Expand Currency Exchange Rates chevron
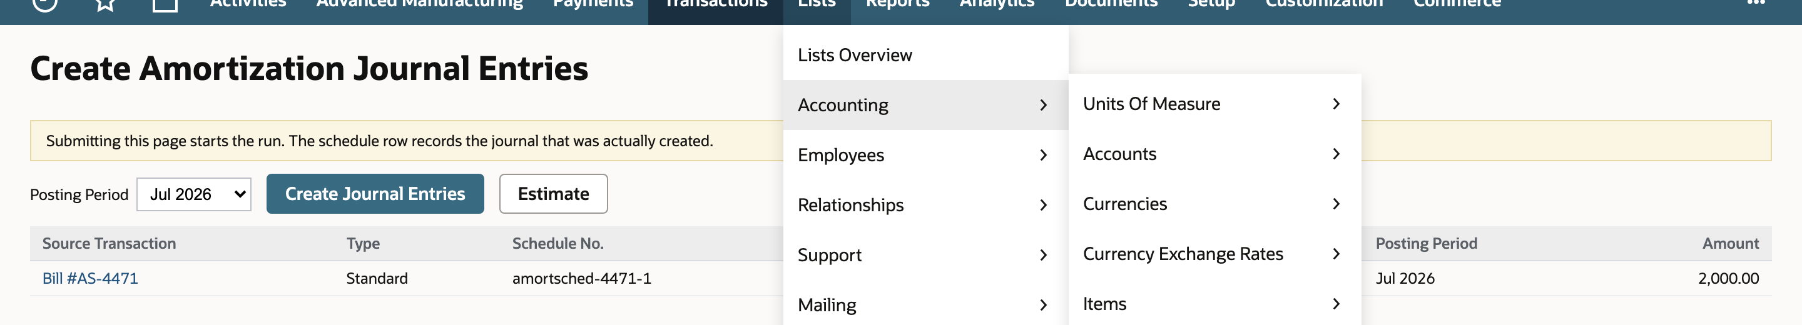The height and width of the screenshot is (325, 1802). [1336, 254]
